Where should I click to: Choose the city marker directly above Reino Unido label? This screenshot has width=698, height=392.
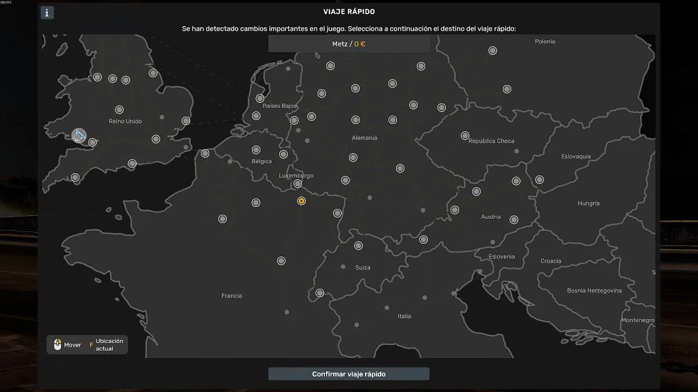click(119, 110)
